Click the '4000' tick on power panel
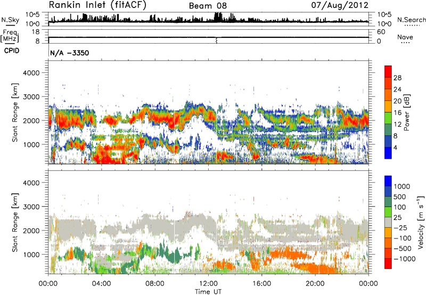The width and height of the screenshot is (426, 295). (x=31, y=73)
